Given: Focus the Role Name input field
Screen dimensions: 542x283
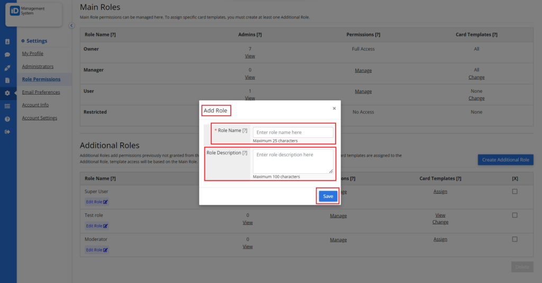Looking at the screenshot, I should tap(293, 133).
